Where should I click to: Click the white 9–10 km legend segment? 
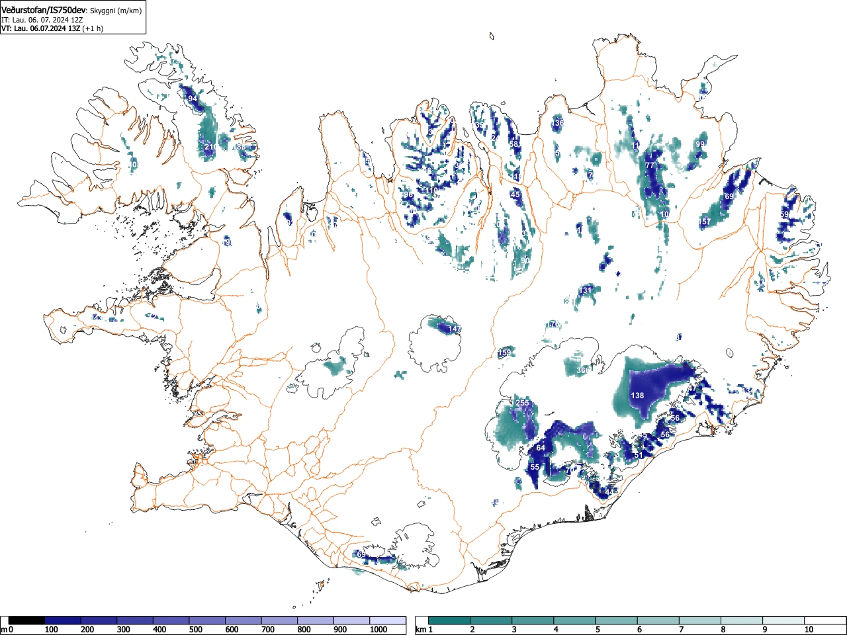point(783,620)
